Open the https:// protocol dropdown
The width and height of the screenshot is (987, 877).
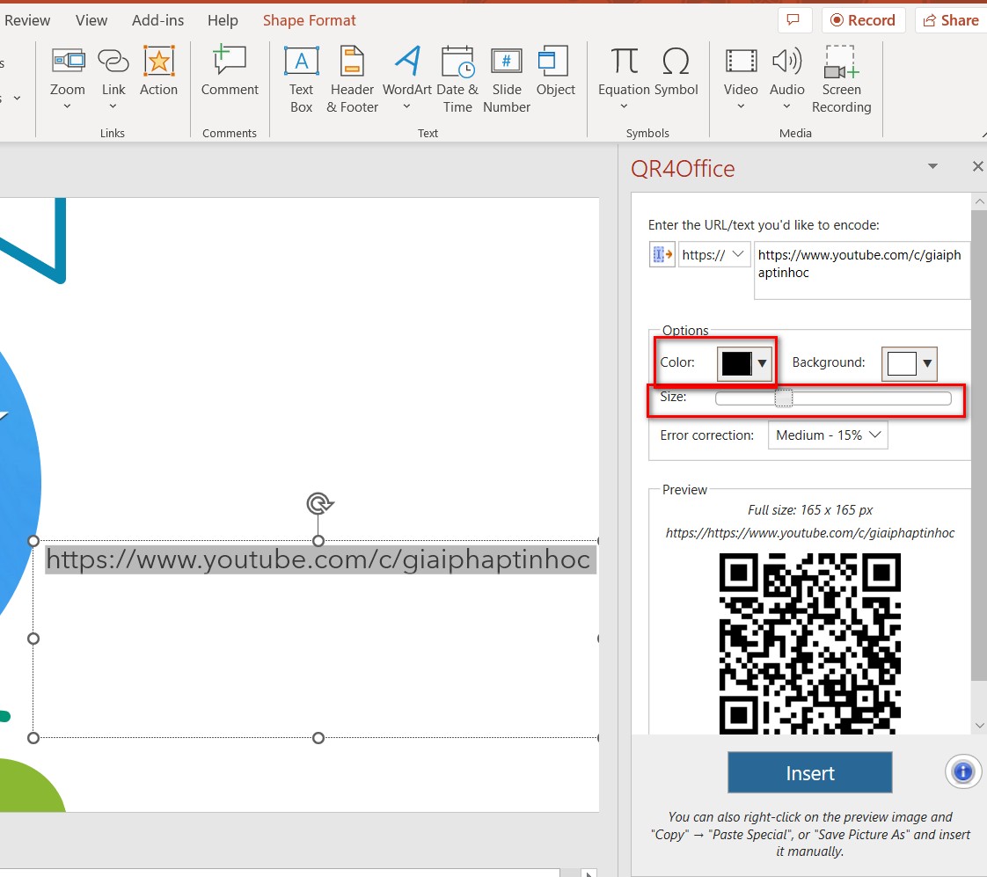[713, 254]
